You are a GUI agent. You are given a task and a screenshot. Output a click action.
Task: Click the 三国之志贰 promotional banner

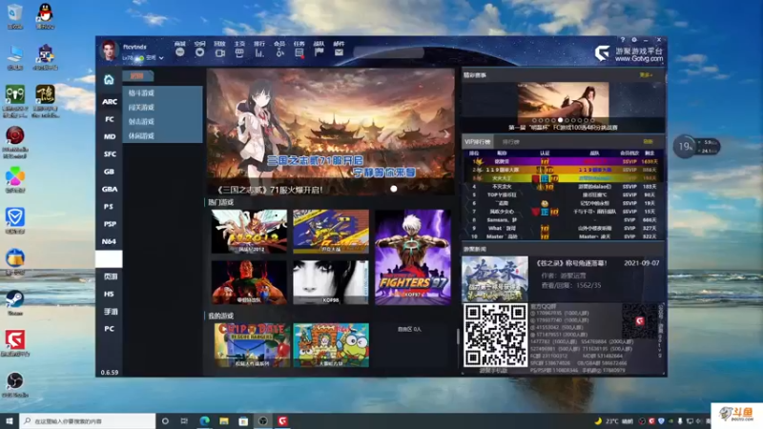pyautogui.click(x=331, y=132)
